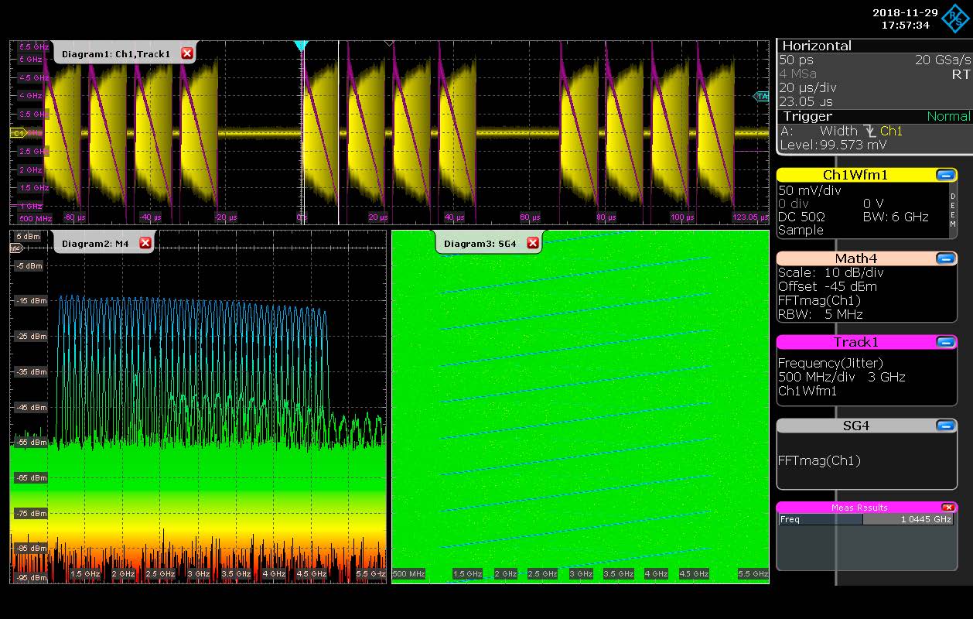Collapse the SG4 signal box

pos(945,426)
